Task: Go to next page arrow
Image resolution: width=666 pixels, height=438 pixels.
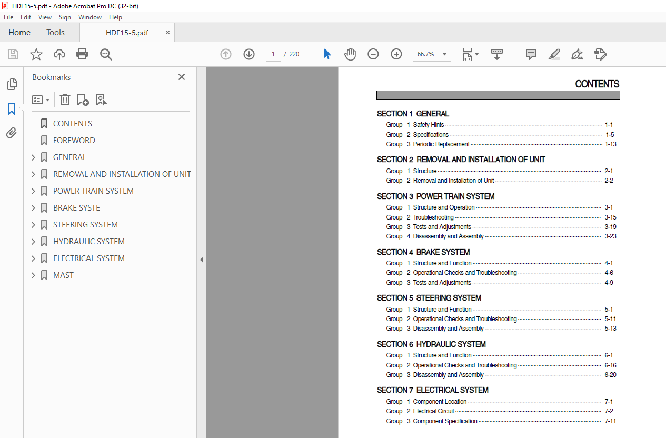Action: (249, 54)
